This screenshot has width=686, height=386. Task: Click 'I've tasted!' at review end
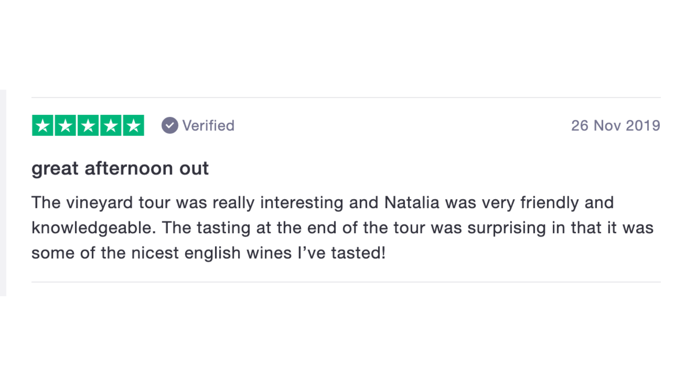point(342,253)
